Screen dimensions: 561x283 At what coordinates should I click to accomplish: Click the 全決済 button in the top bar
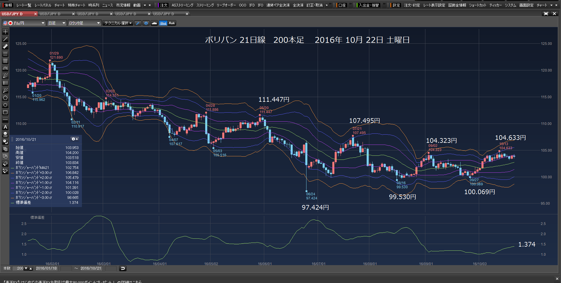click(x=298, y=5)
